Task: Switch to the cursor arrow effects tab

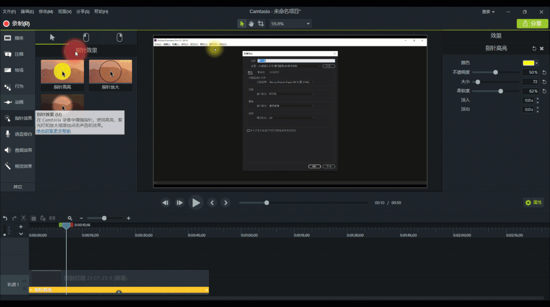Action: pos(53,38)
